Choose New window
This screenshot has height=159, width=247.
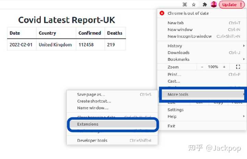point(202,30)
